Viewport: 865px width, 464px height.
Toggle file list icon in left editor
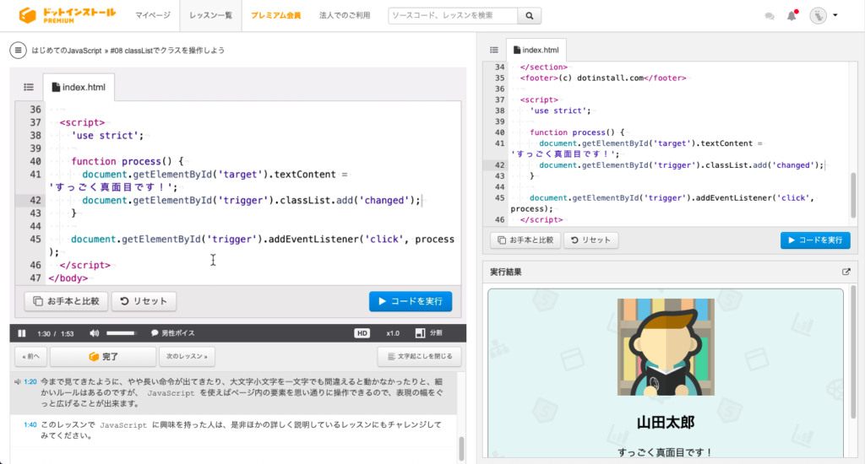(29, 87)
